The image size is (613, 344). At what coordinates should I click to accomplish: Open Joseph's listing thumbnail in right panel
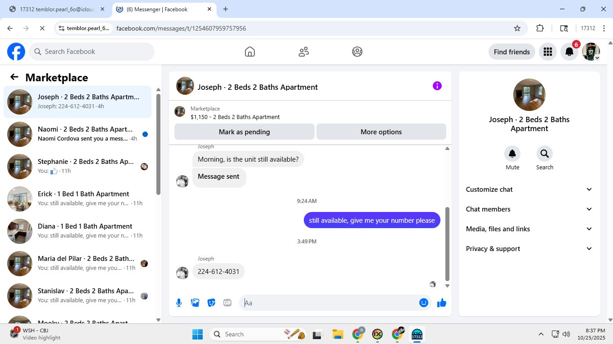(529, 95)
